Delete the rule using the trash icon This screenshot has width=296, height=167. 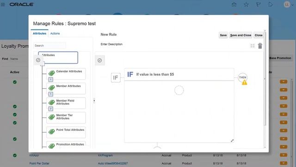pos(260,45)
